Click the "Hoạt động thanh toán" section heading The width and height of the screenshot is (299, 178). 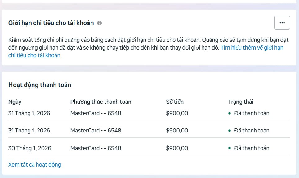point(40,85)
